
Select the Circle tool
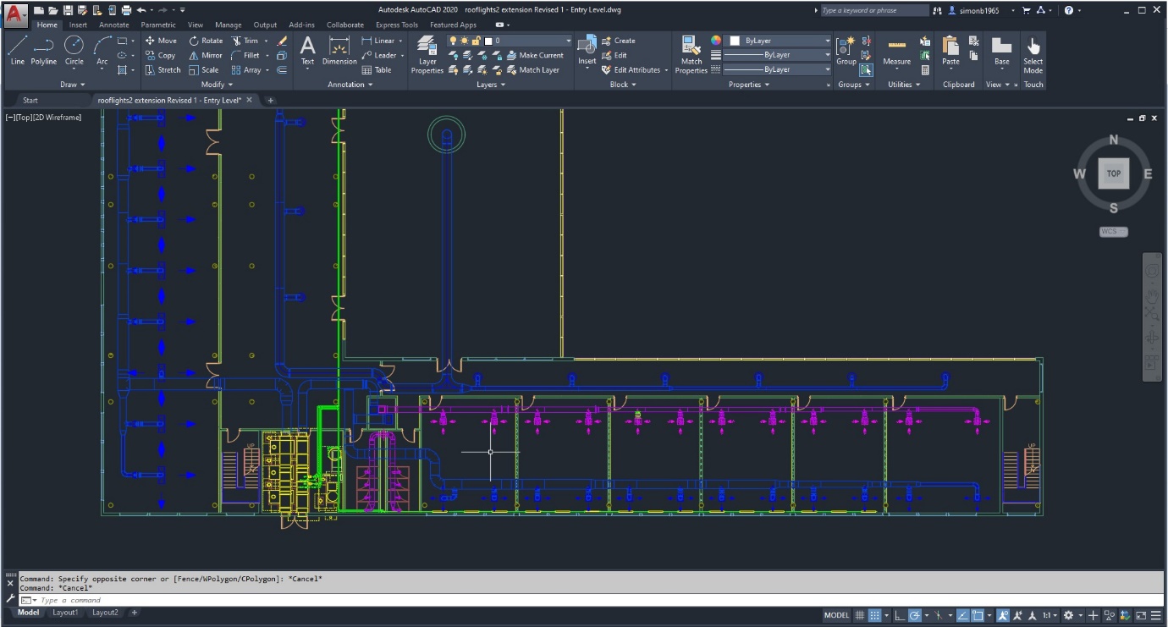point(74,51)
